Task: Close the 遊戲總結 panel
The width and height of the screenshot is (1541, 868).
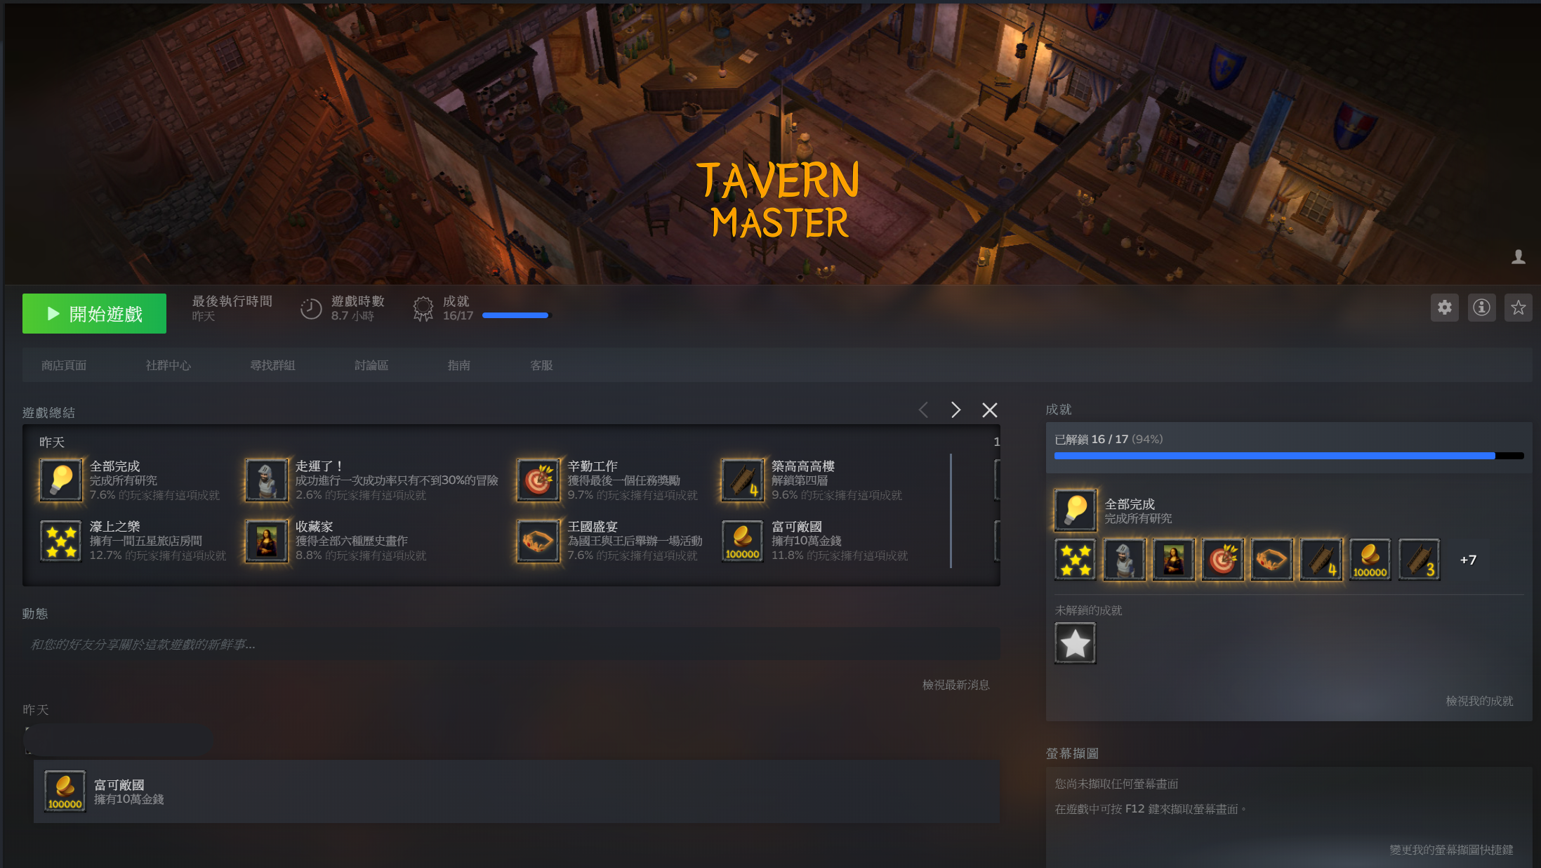Action: 989,410
